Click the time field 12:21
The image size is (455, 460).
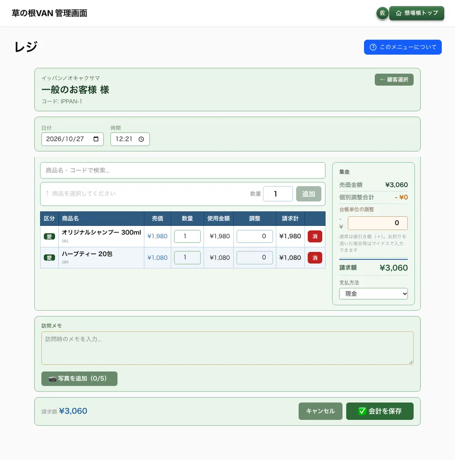click(130, 139)
